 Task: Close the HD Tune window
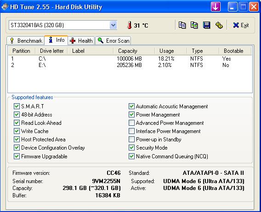click(x=254, y=7)
